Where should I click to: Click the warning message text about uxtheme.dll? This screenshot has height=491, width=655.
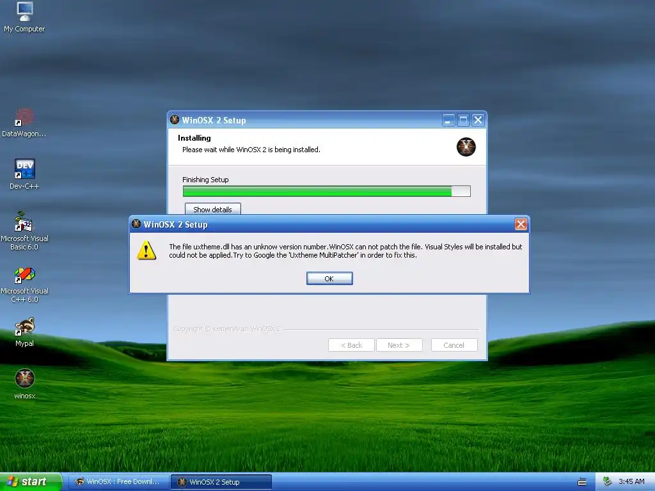345,251
